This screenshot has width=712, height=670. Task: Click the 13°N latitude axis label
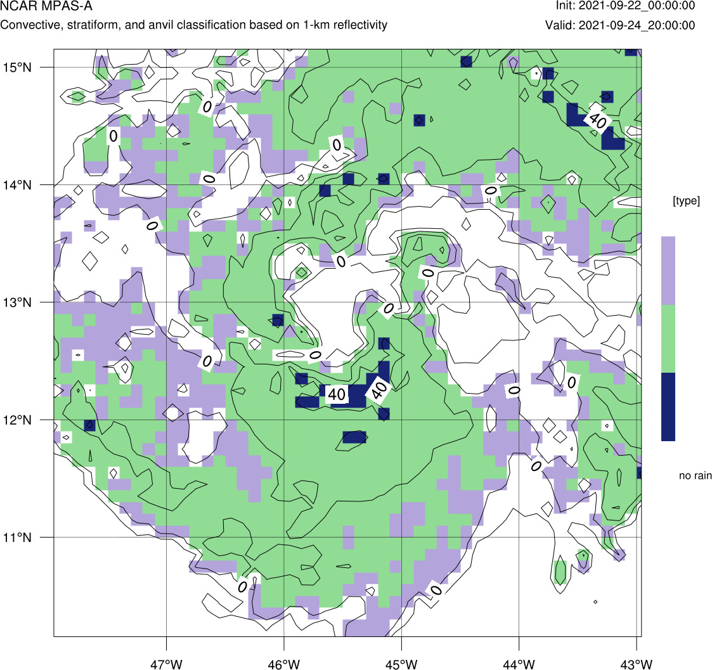(x=17, y=302)
